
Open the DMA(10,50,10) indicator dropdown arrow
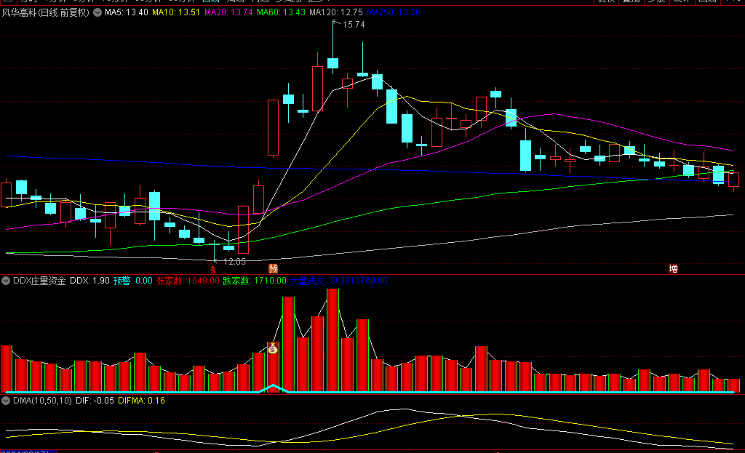coord(6,401)
